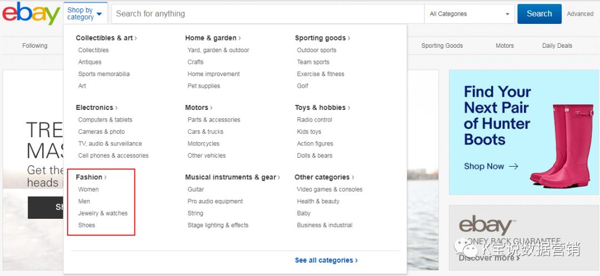Click the eBay logo
The image size is (600, 276).
coord(31,14)
